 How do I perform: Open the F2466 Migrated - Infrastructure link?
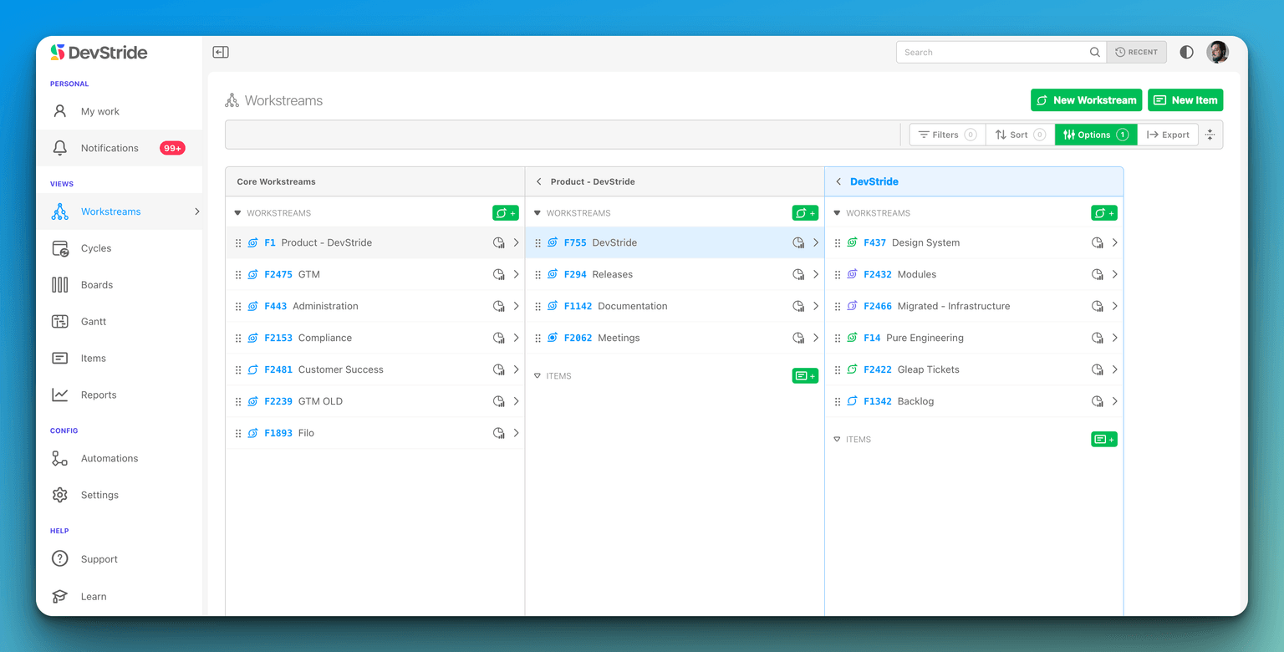pos(877,307)
